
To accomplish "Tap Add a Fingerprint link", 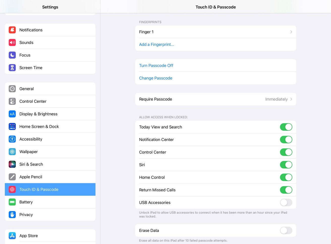I will (156, 45).
